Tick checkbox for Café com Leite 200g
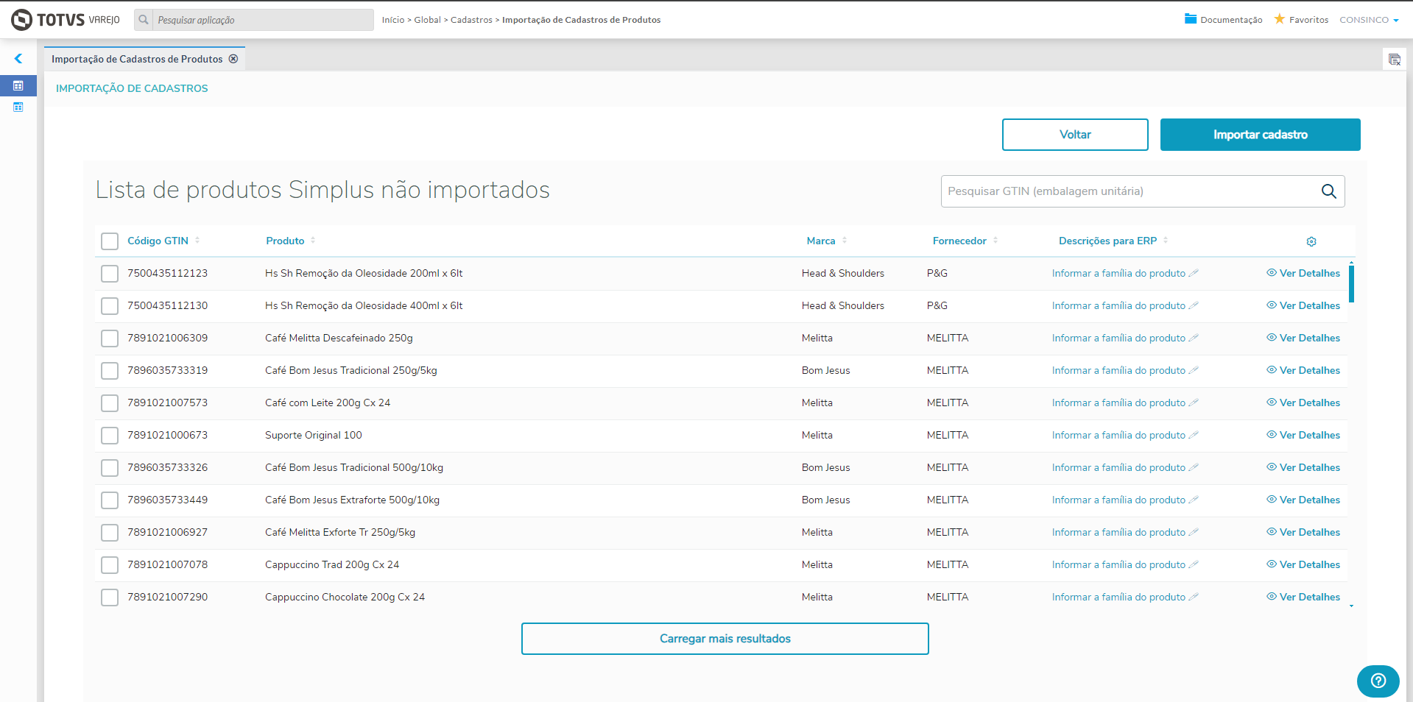The height and width of the screenshot is (702, 1413). [110, 403]
